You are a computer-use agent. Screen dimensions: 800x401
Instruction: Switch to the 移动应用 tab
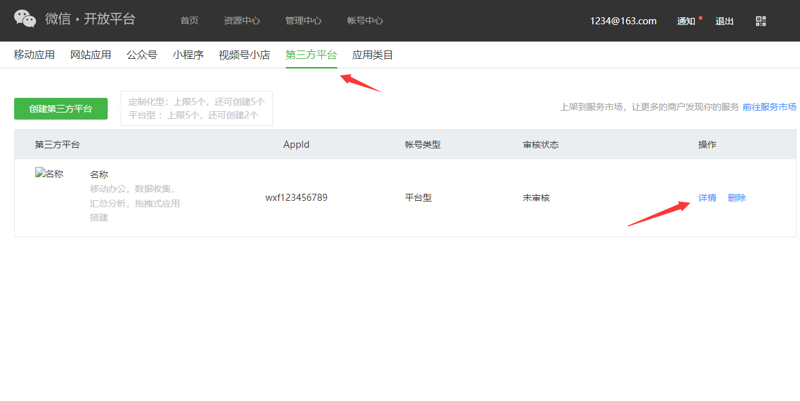pyautogui.click(x=35, y=55)
